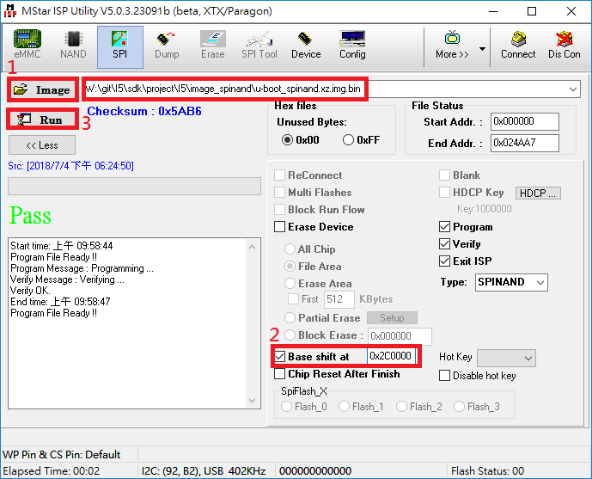Open the More >> toolbar icon
This screenshot has width=592, height=479.
(x=452, y=45)
